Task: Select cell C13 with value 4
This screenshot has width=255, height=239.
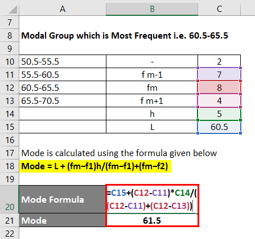Action: coord(219,100)
